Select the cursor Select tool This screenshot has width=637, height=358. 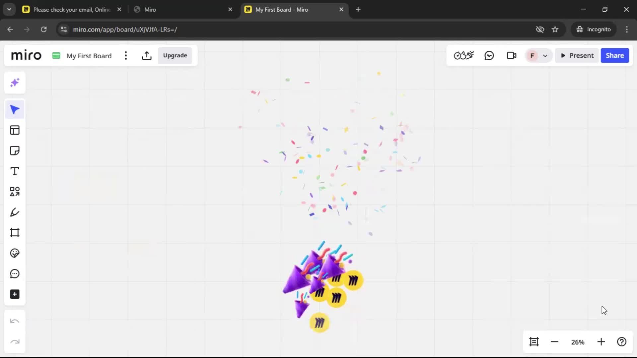(15, 110)
